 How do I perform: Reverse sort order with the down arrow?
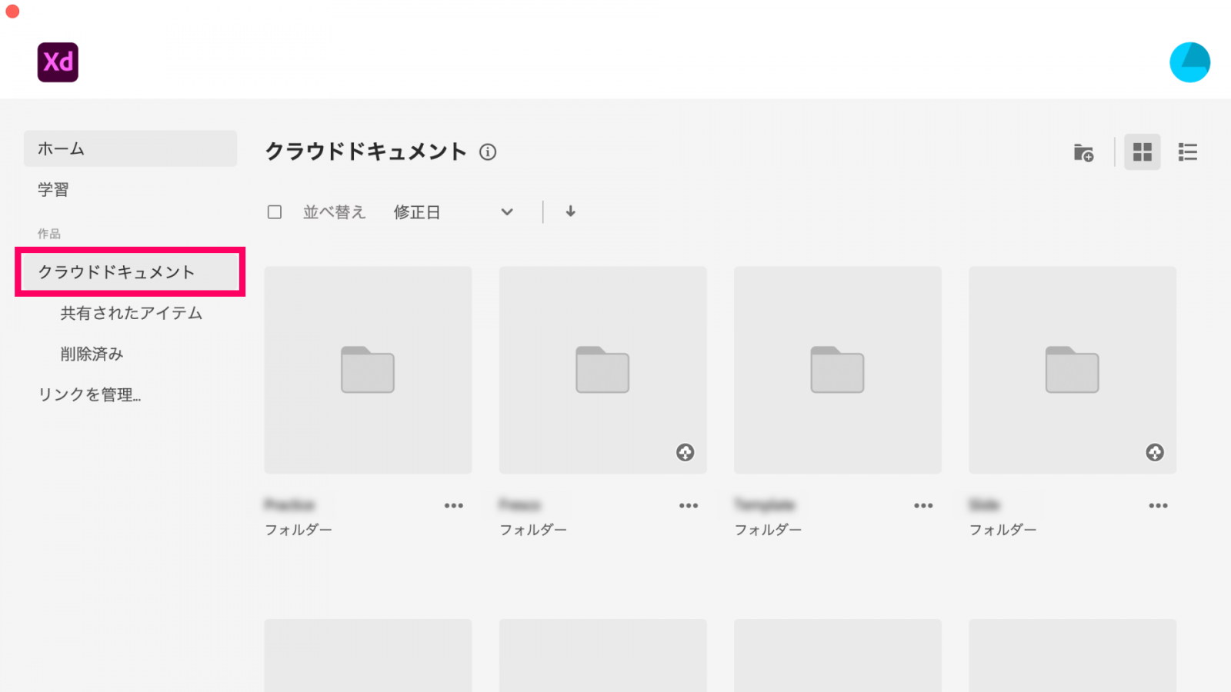point(570,211)
